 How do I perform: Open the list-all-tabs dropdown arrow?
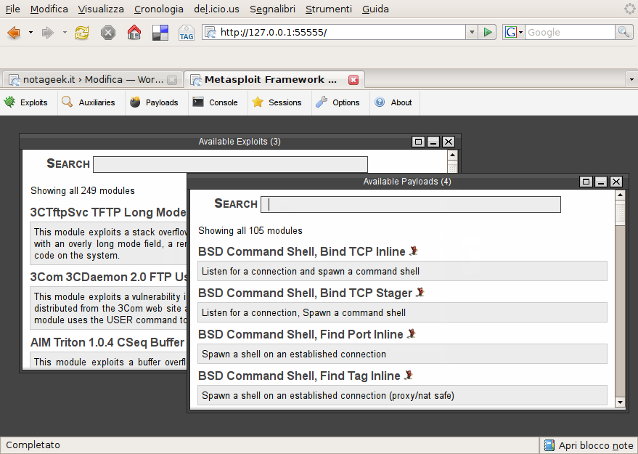point(631,79)
